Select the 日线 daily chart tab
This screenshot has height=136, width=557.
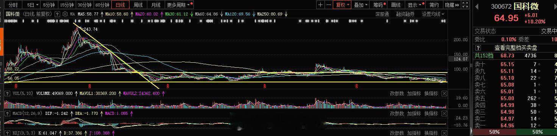click(x=120, y=5)
